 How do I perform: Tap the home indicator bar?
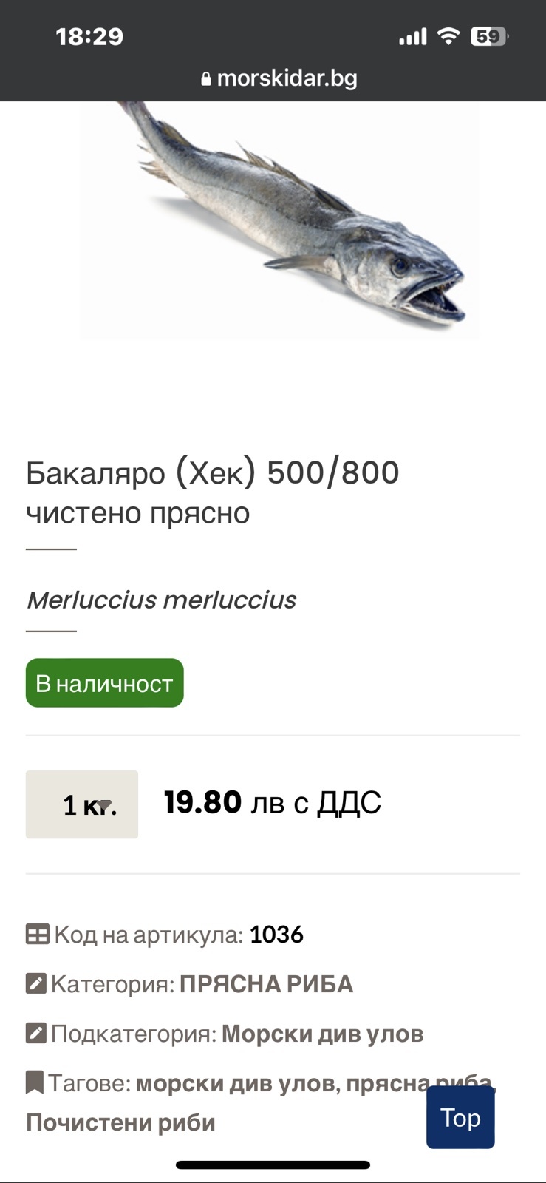click(x=273, y=1165)
